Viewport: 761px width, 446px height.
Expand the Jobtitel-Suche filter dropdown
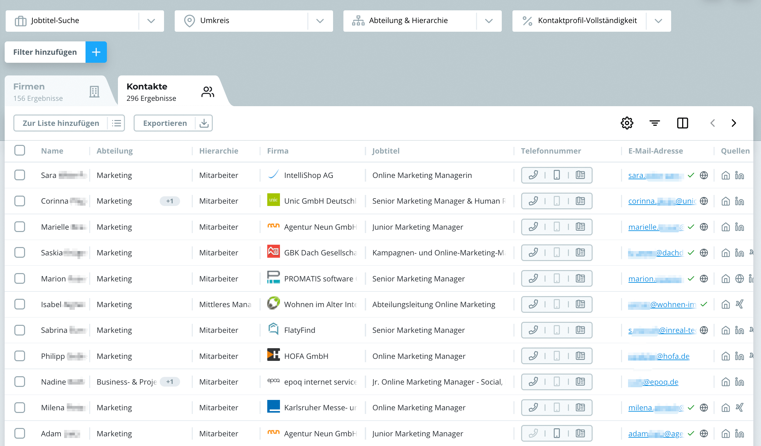pyautogui.click(x=151, y=21)
